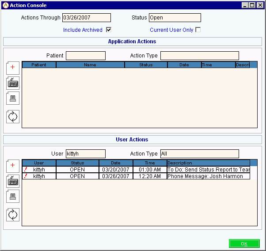Click the print icon in Application Actions

tap(13, 98)
